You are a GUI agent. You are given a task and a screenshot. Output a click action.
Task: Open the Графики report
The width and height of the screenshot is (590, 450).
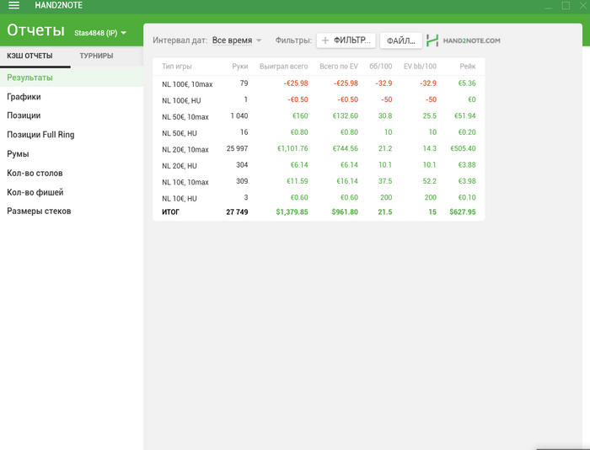pyautogui.click(x=24, y=97)
